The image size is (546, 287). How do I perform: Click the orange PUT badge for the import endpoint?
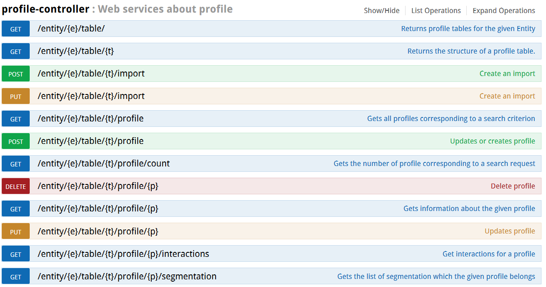16,96
